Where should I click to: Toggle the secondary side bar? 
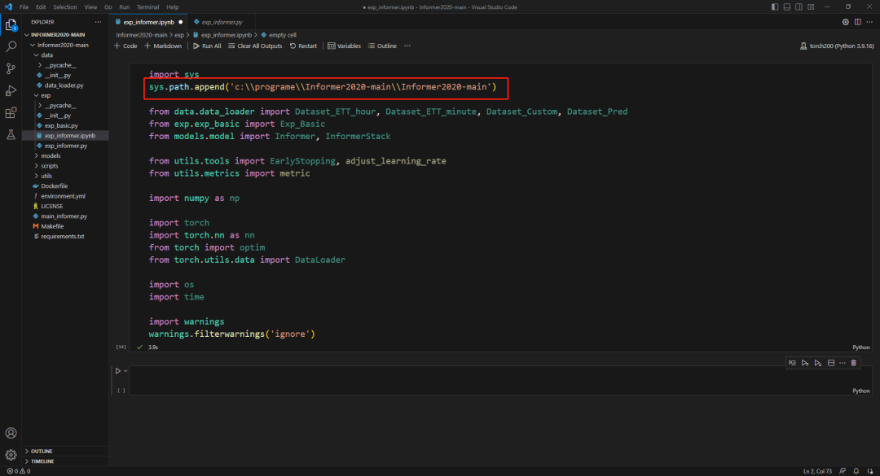tap(799, 7)
